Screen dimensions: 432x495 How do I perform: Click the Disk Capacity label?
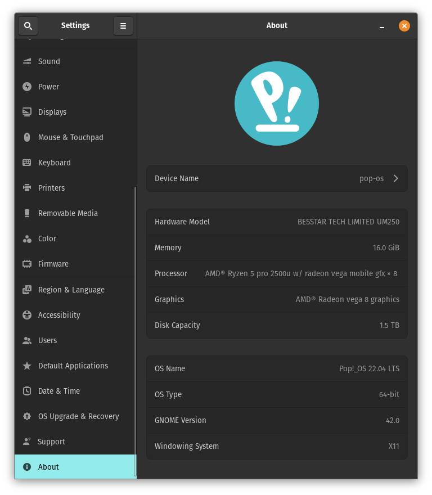177,326
